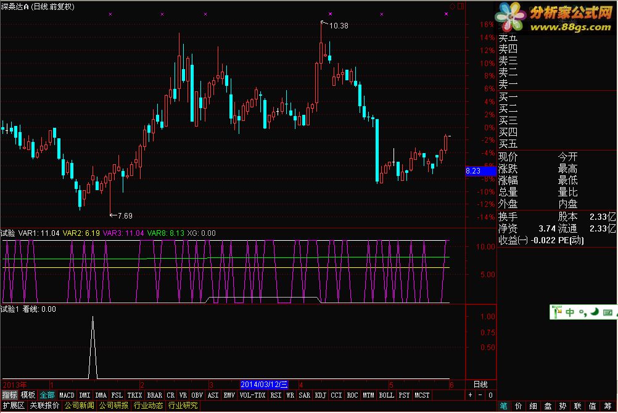The height and width of the screenshot is (413, 618).
Task: Select the MACD indicator tab
Action: coord(67,395)
